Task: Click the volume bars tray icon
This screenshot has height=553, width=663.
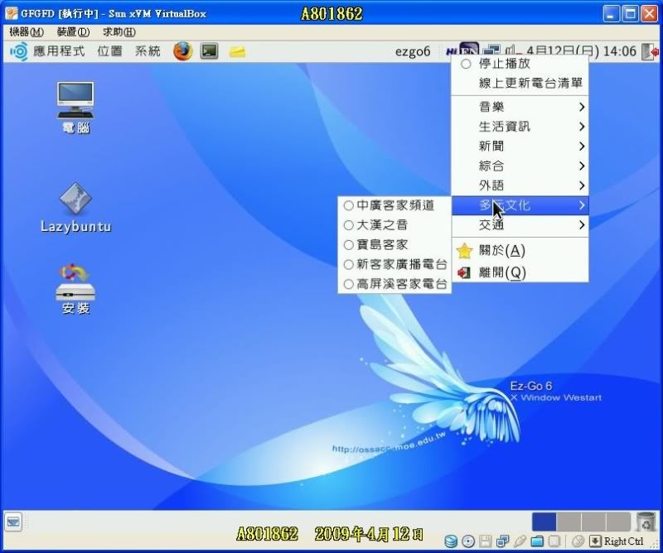Action: coord(511,50)
